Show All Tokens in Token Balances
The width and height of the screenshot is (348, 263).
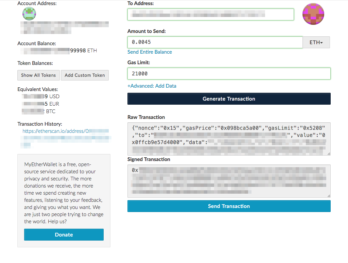point(38,75)
